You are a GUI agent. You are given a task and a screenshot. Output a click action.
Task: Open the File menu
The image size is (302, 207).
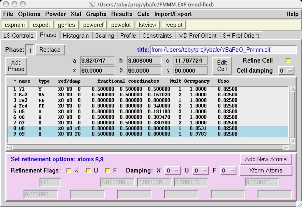8,14
